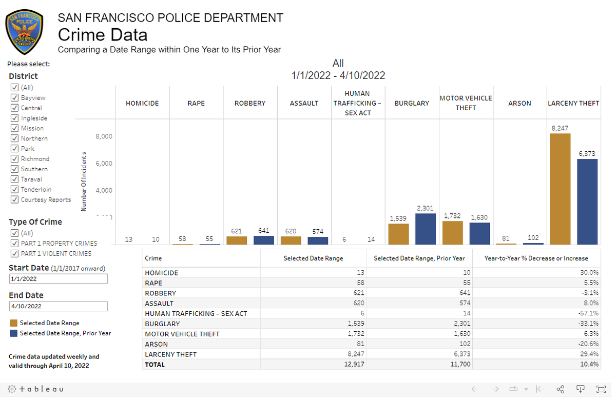616x401 pixels.
Task: Click the replay animation icon
Action: click(513, 389)
